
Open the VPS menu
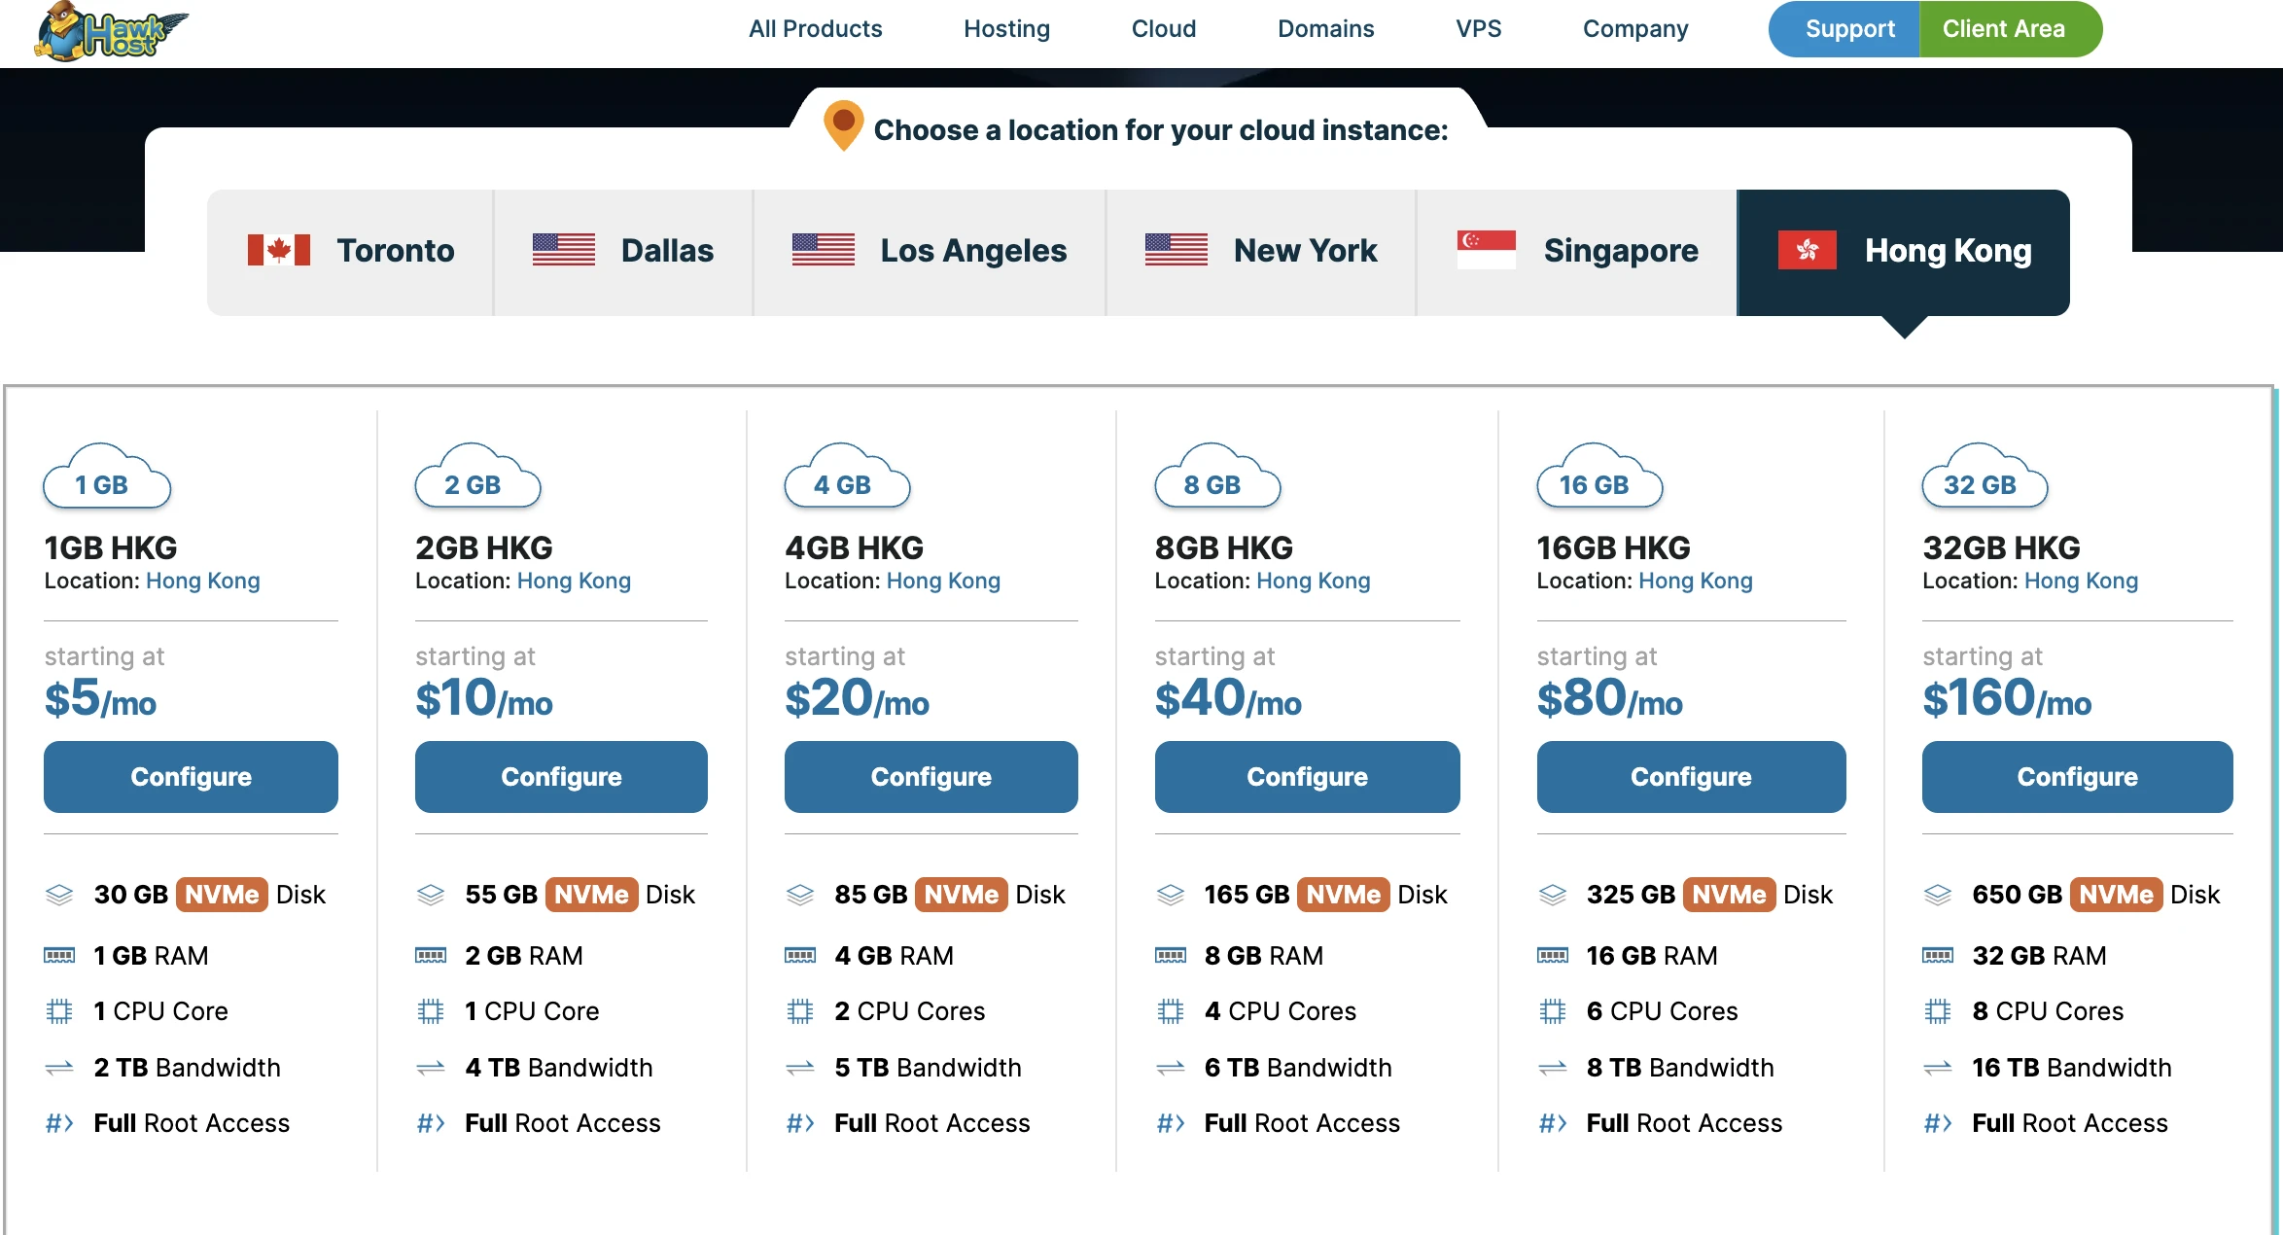tap(1478, 29)
